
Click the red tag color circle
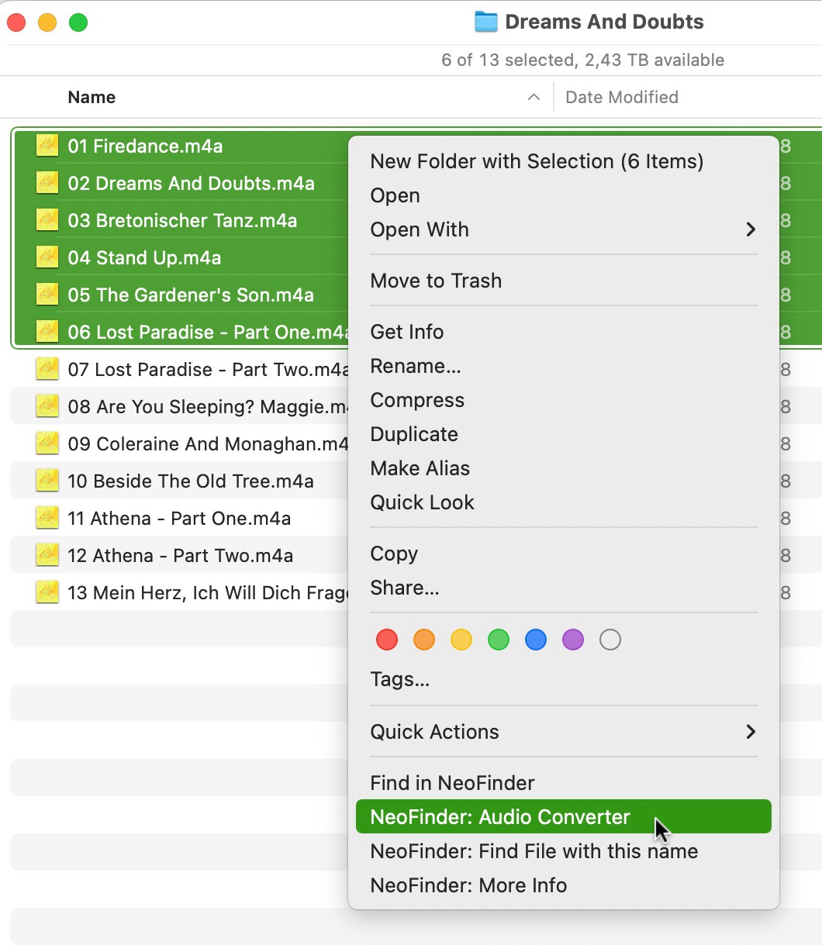[386, 640]
